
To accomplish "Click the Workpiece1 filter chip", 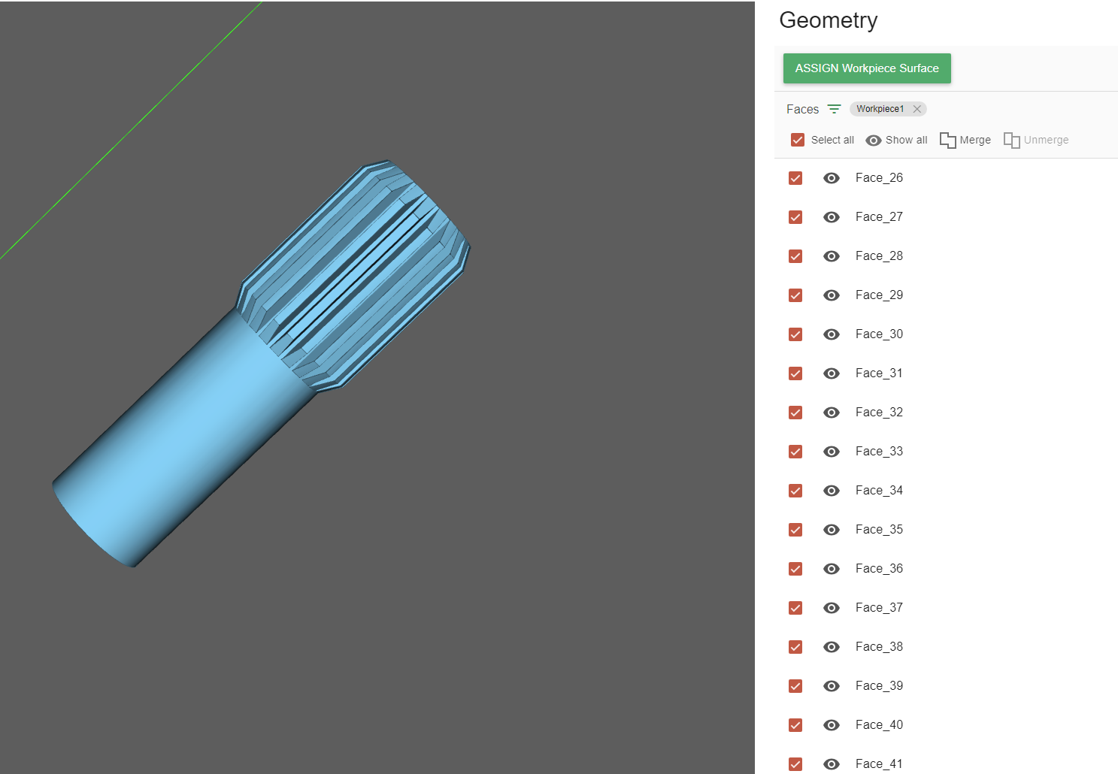I will point(880,109).
